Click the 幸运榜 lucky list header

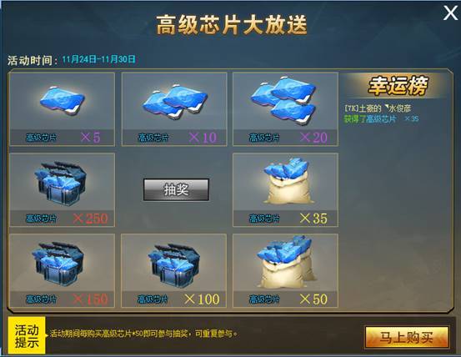[397, 86]
